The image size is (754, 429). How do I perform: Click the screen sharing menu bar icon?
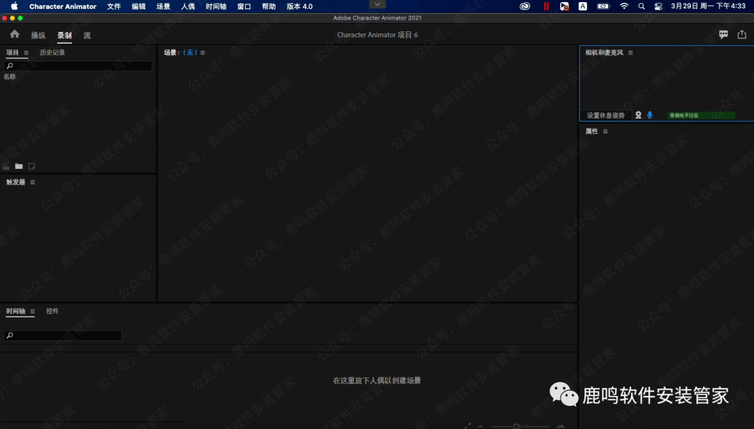pos(564,6)
